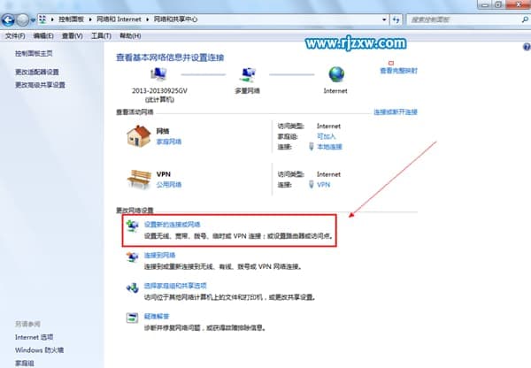Open the recent pages dropdown beside Forward
The height and width of the screenshot is (368, 531).
coord(33,20)
